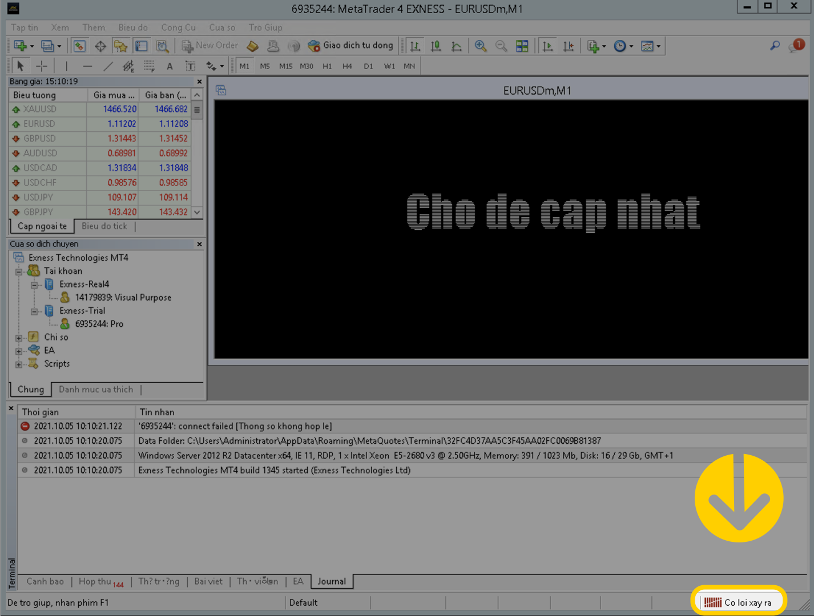Viewport: 814px width, 616px height.
Task: Select the trendline drawing tool
Action: click(x=108, y=66)
